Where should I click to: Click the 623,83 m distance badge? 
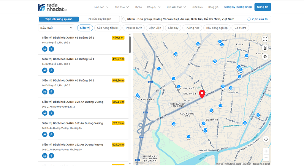click(x=118, y=123)
